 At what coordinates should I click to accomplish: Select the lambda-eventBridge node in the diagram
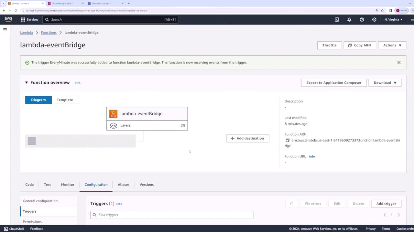(x=147, y=114)
